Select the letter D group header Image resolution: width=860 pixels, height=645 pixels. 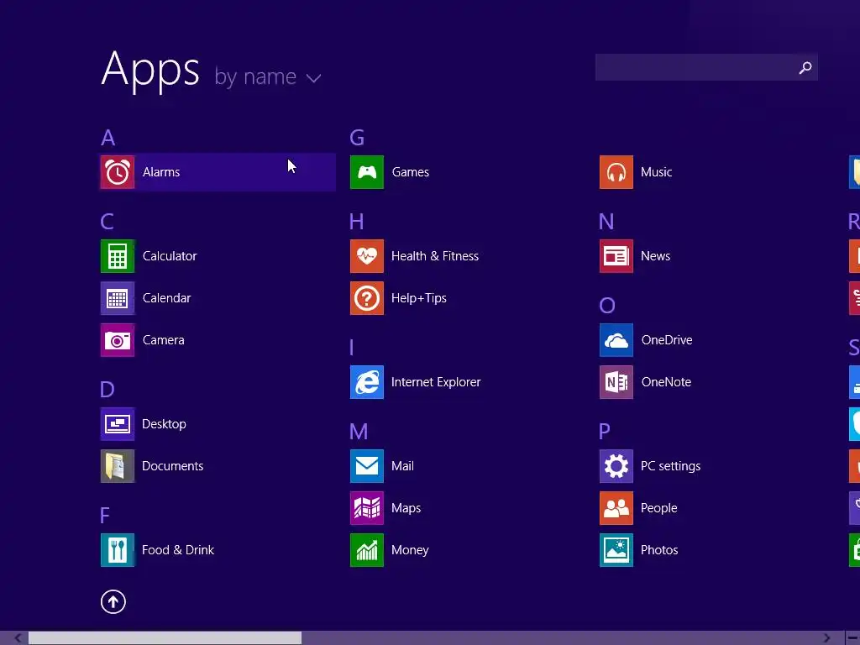107,390
